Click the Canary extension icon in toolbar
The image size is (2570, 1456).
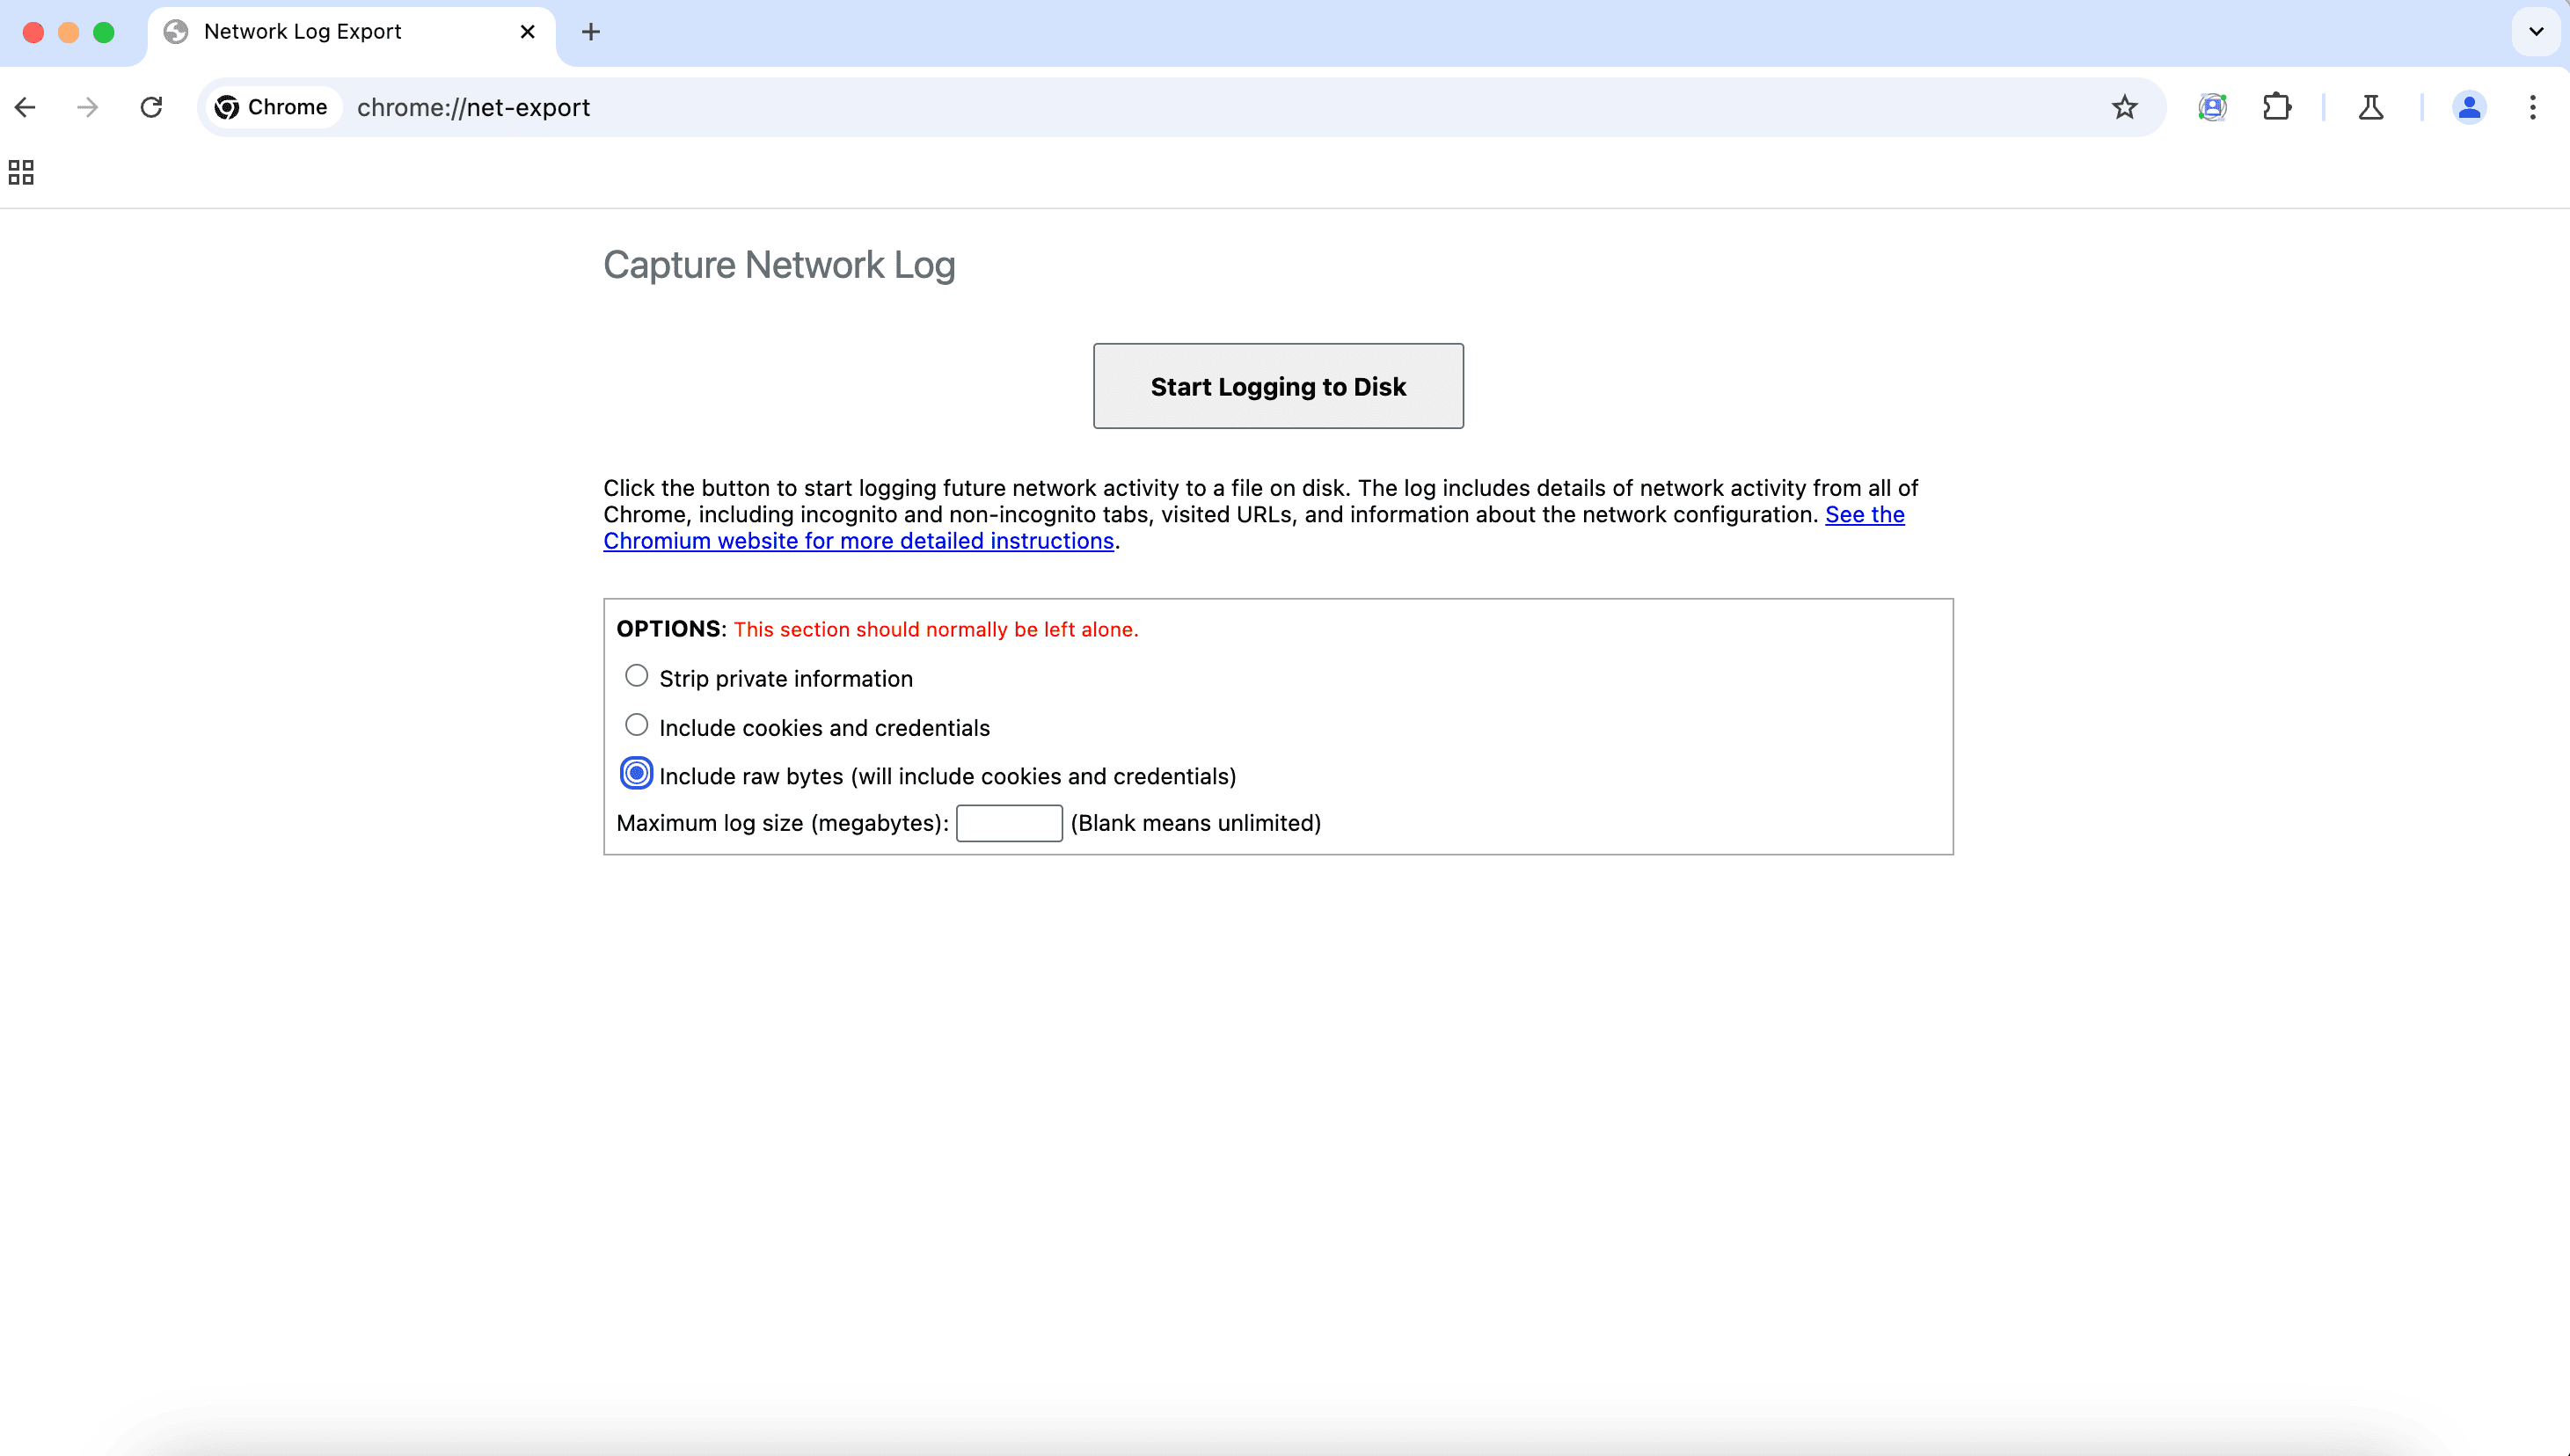click(x=2372, y=107)
